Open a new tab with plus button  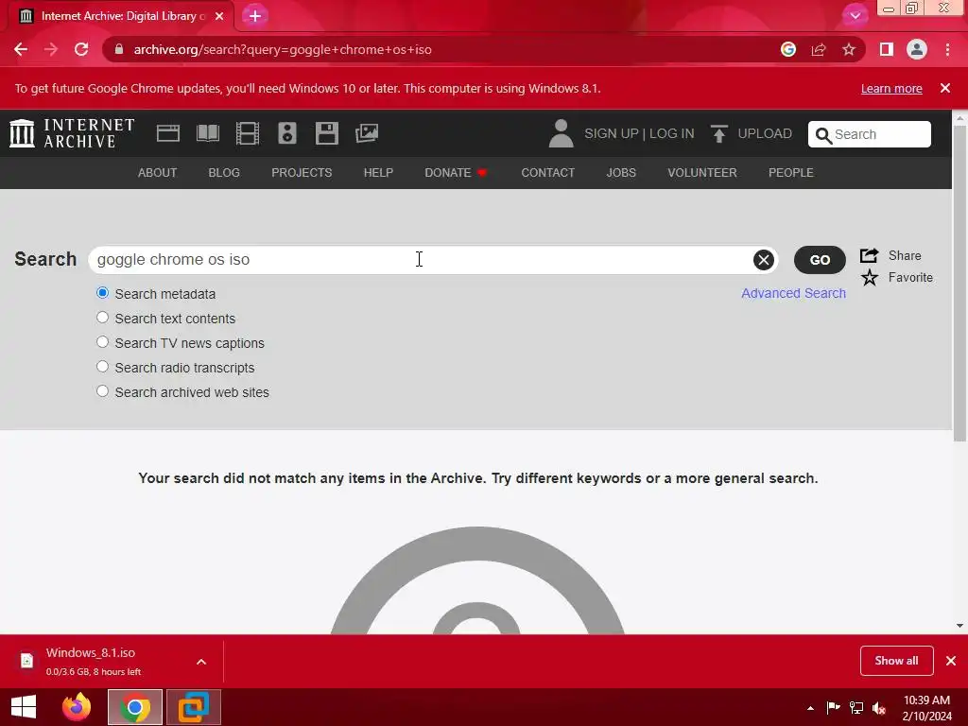coord(255,16)
